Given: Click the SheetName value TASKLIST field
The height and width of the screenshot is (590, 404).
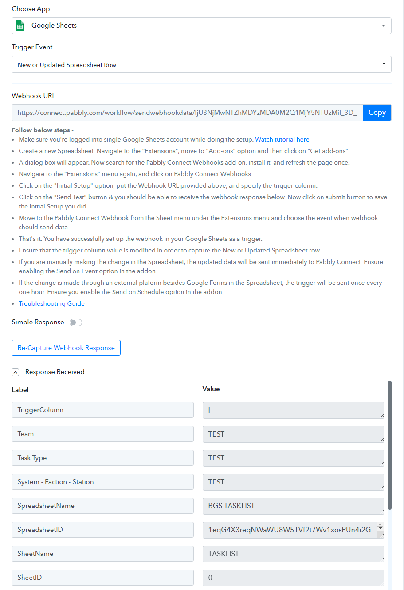Looking at the screenshot, I should click(294, 554).
